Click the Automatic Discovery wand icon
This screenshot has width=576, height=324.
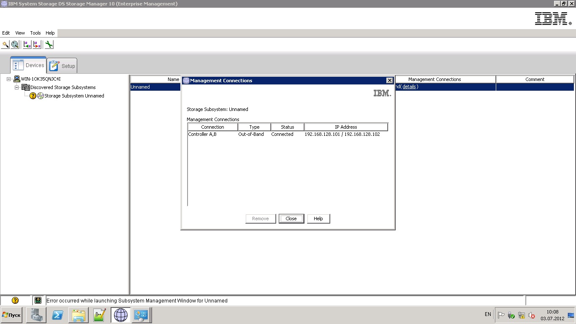pyautogui.click(x=5, y=44)
